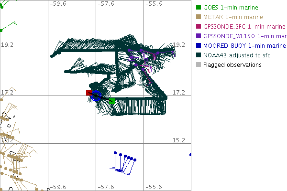Click the 'GOES 1-min marine' legend label
Viewport: 287px width, 191px height.
[231, 8]
